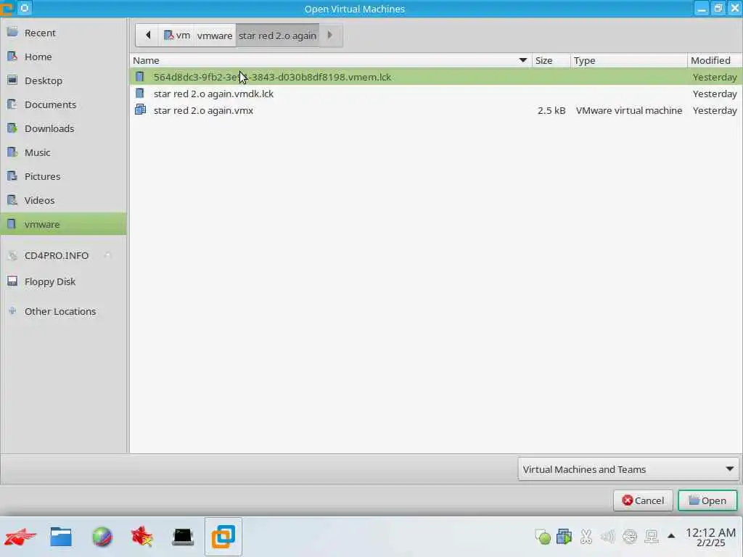This screenshot has height=557, width=743.
Task: Cancel the Open Virtual Machines dialog
Action: (643, 500)
